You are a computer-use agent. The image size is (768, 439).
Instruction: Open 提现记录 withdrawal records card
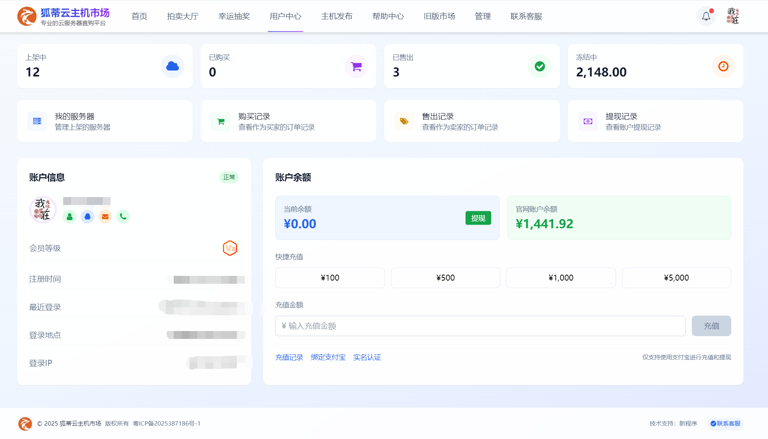655,121
